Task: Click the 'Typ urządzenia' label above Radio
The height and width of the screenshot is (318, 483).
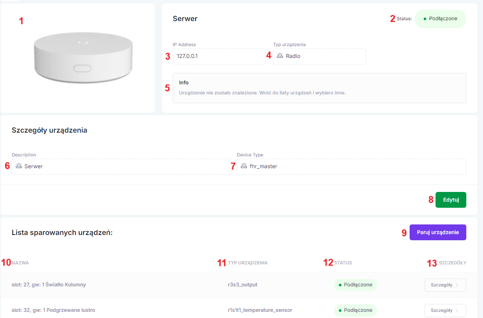Action: tap(289, 45)
